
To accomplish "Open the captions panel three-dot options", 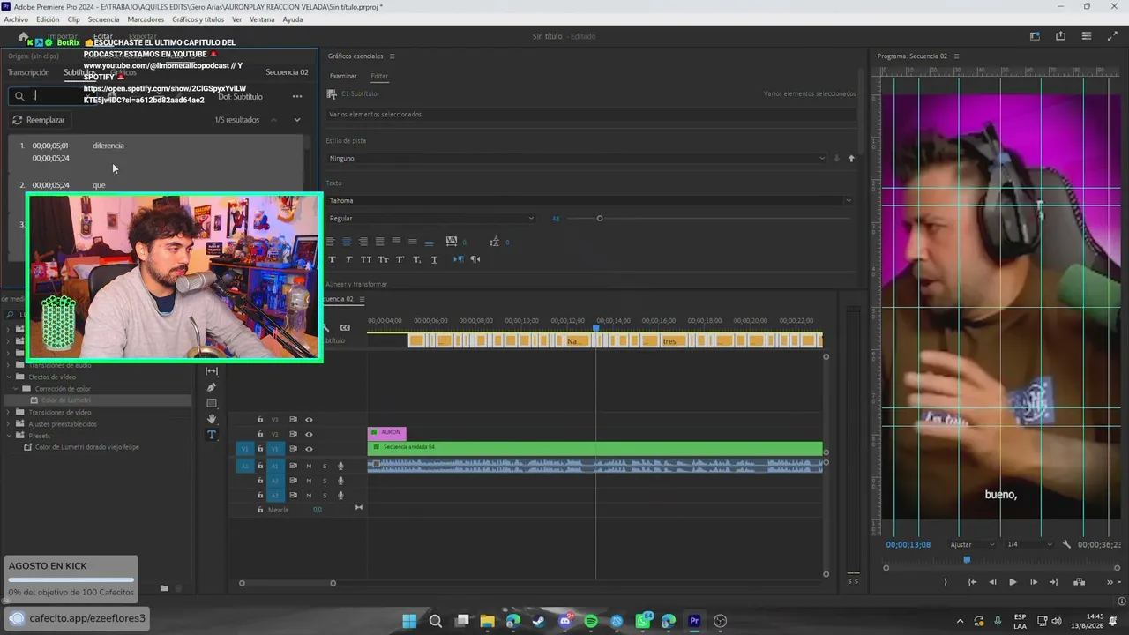I will point(297,96).
